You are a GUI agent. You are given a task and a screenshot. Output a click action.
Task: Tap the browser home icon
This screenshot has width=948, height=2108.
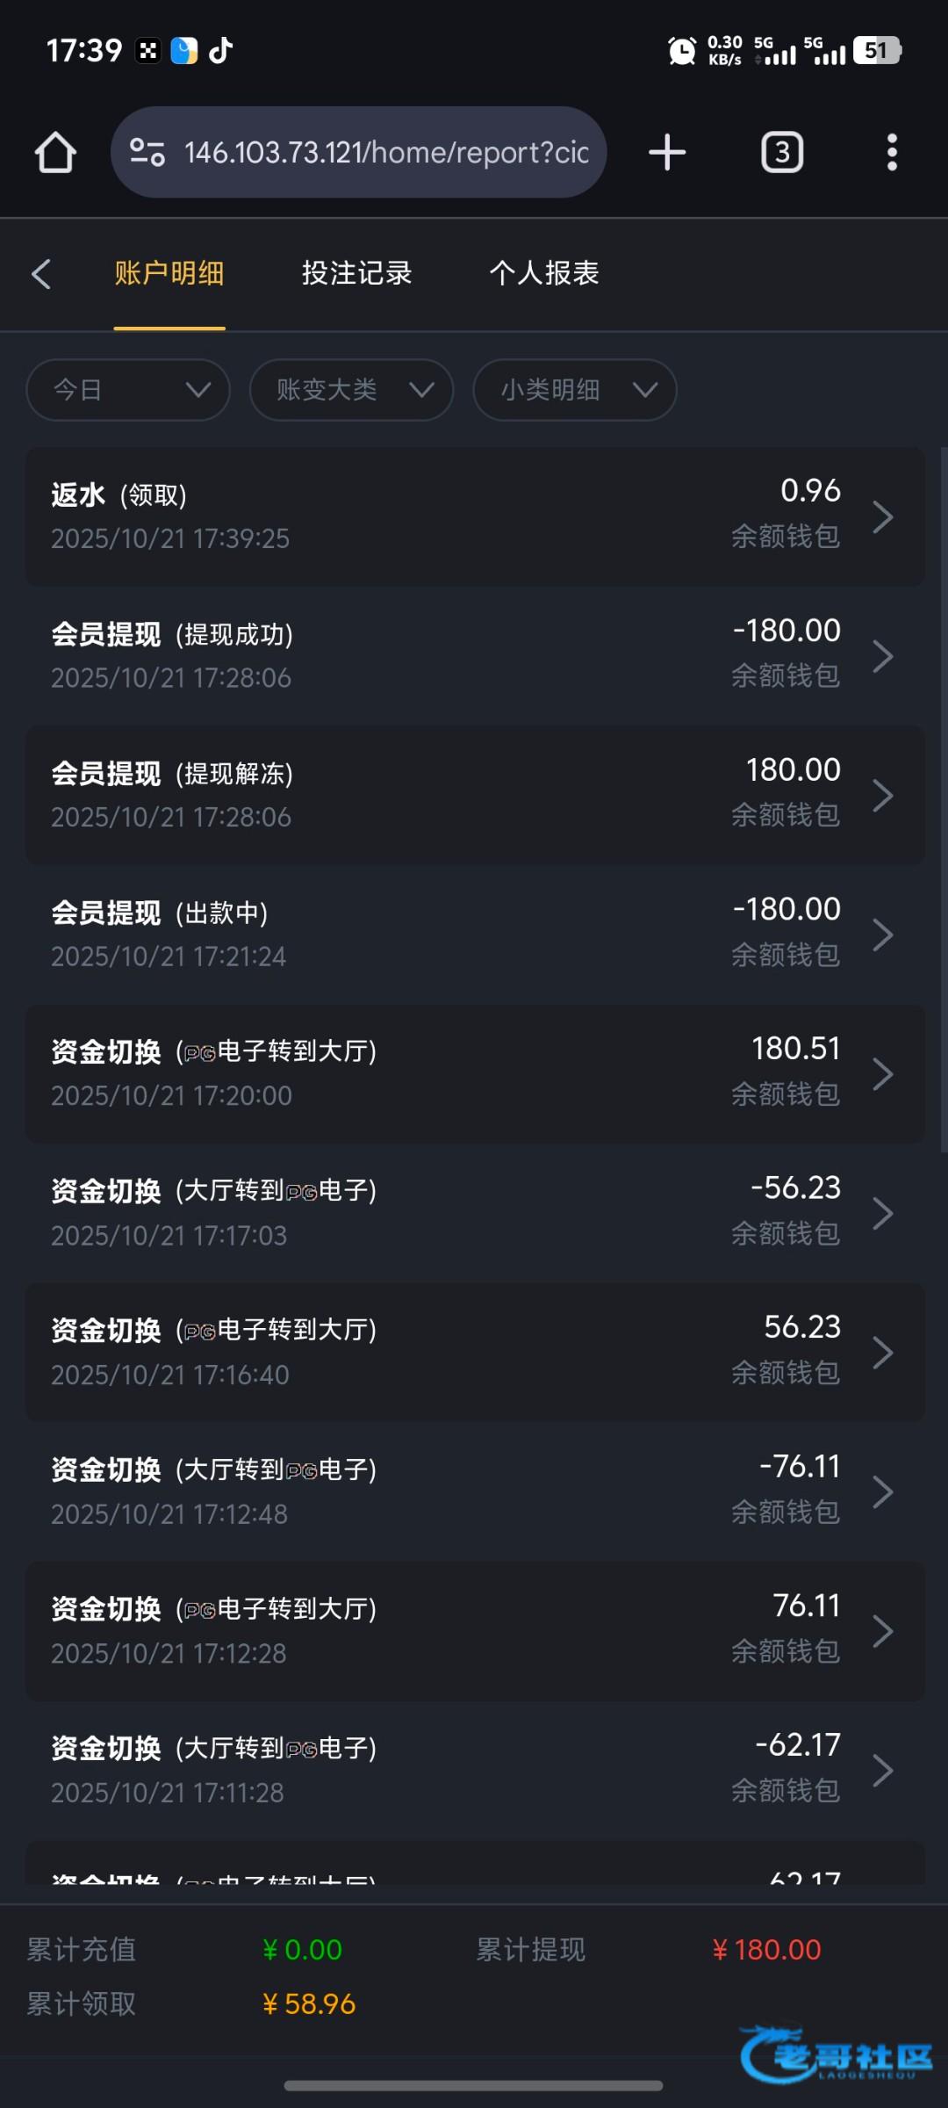pos(55,153)
